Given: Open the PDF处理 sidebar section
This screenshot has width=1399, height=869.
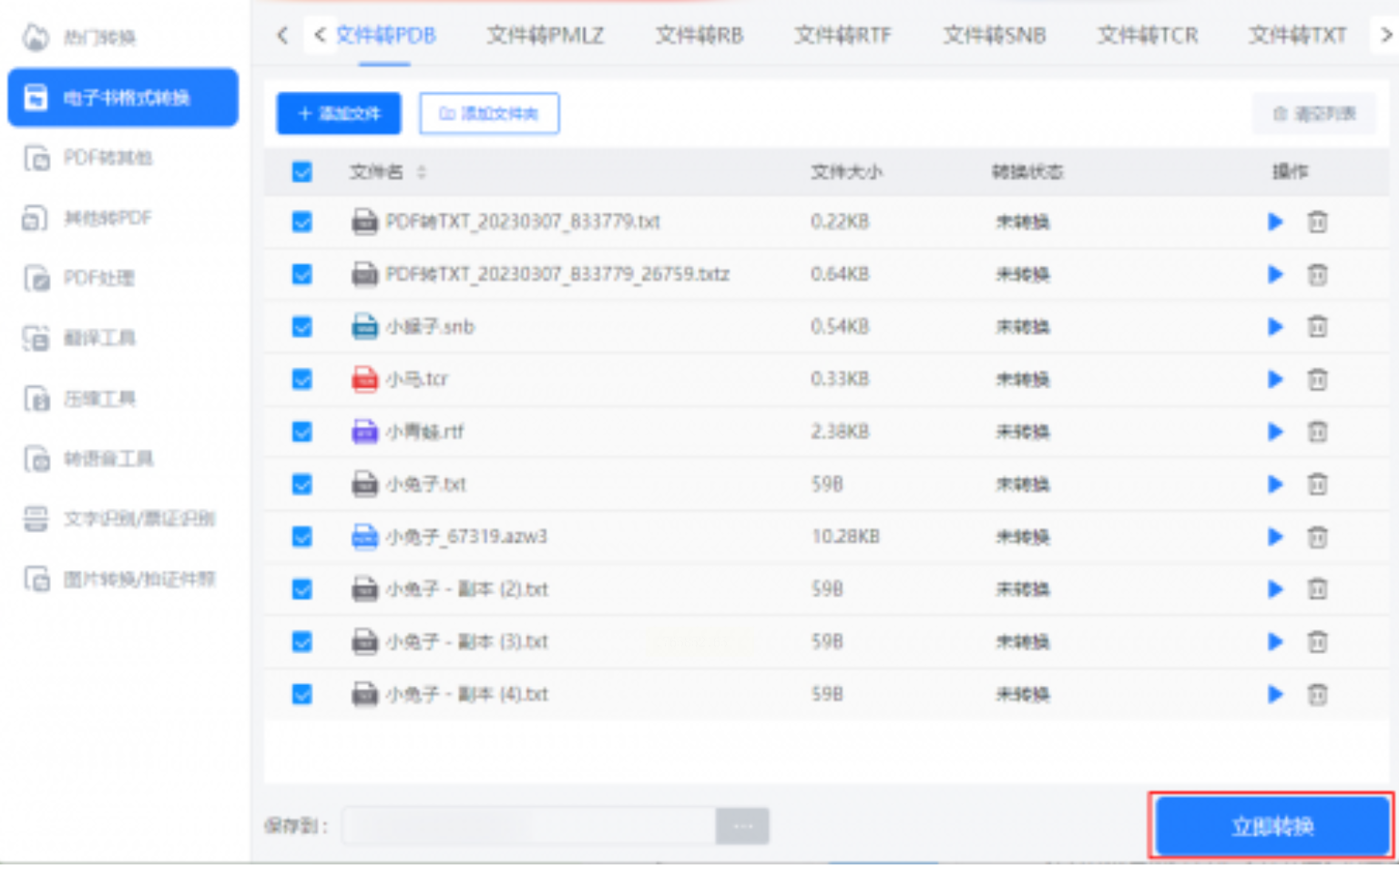Looking at the screenshot, I should [x=98, y=278].
